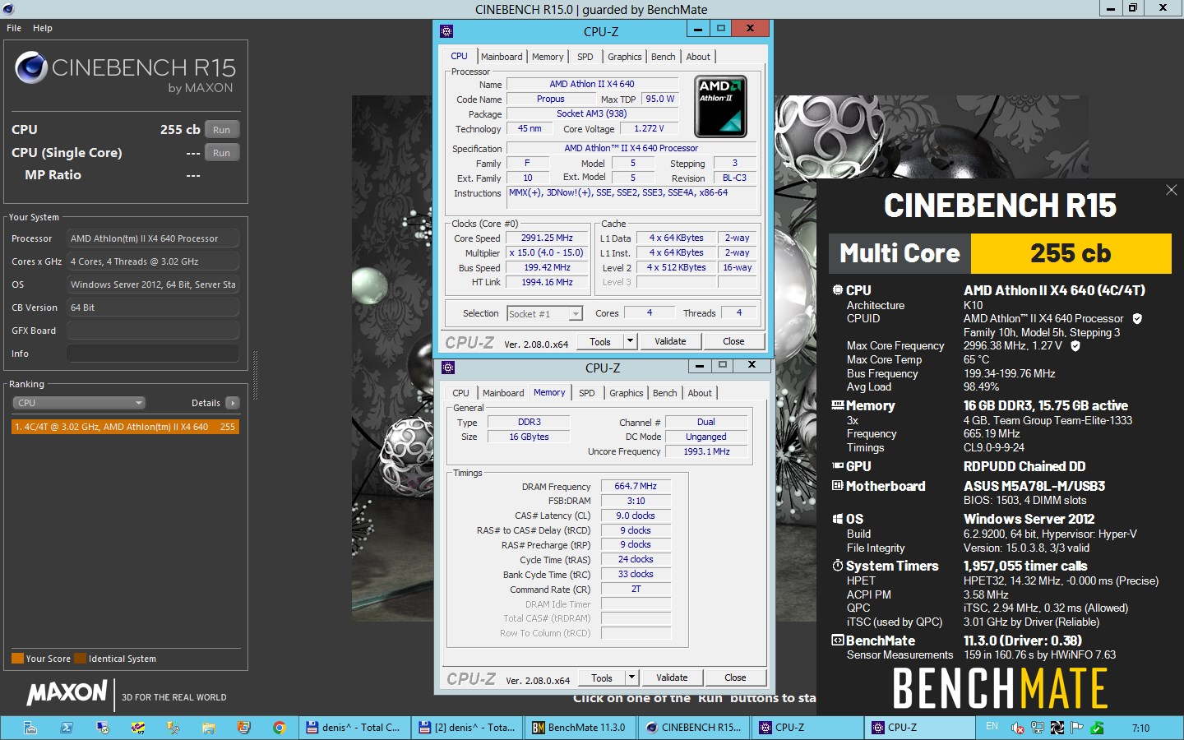This screenshot has width=1184, height=740.
Task: Click the Processor field AMD Athlon(tm) II X4 640
Action: (x=153, y=238)
